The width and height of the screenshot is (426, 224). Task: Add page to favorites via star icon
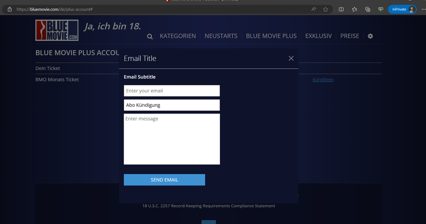tap(325, 9)
